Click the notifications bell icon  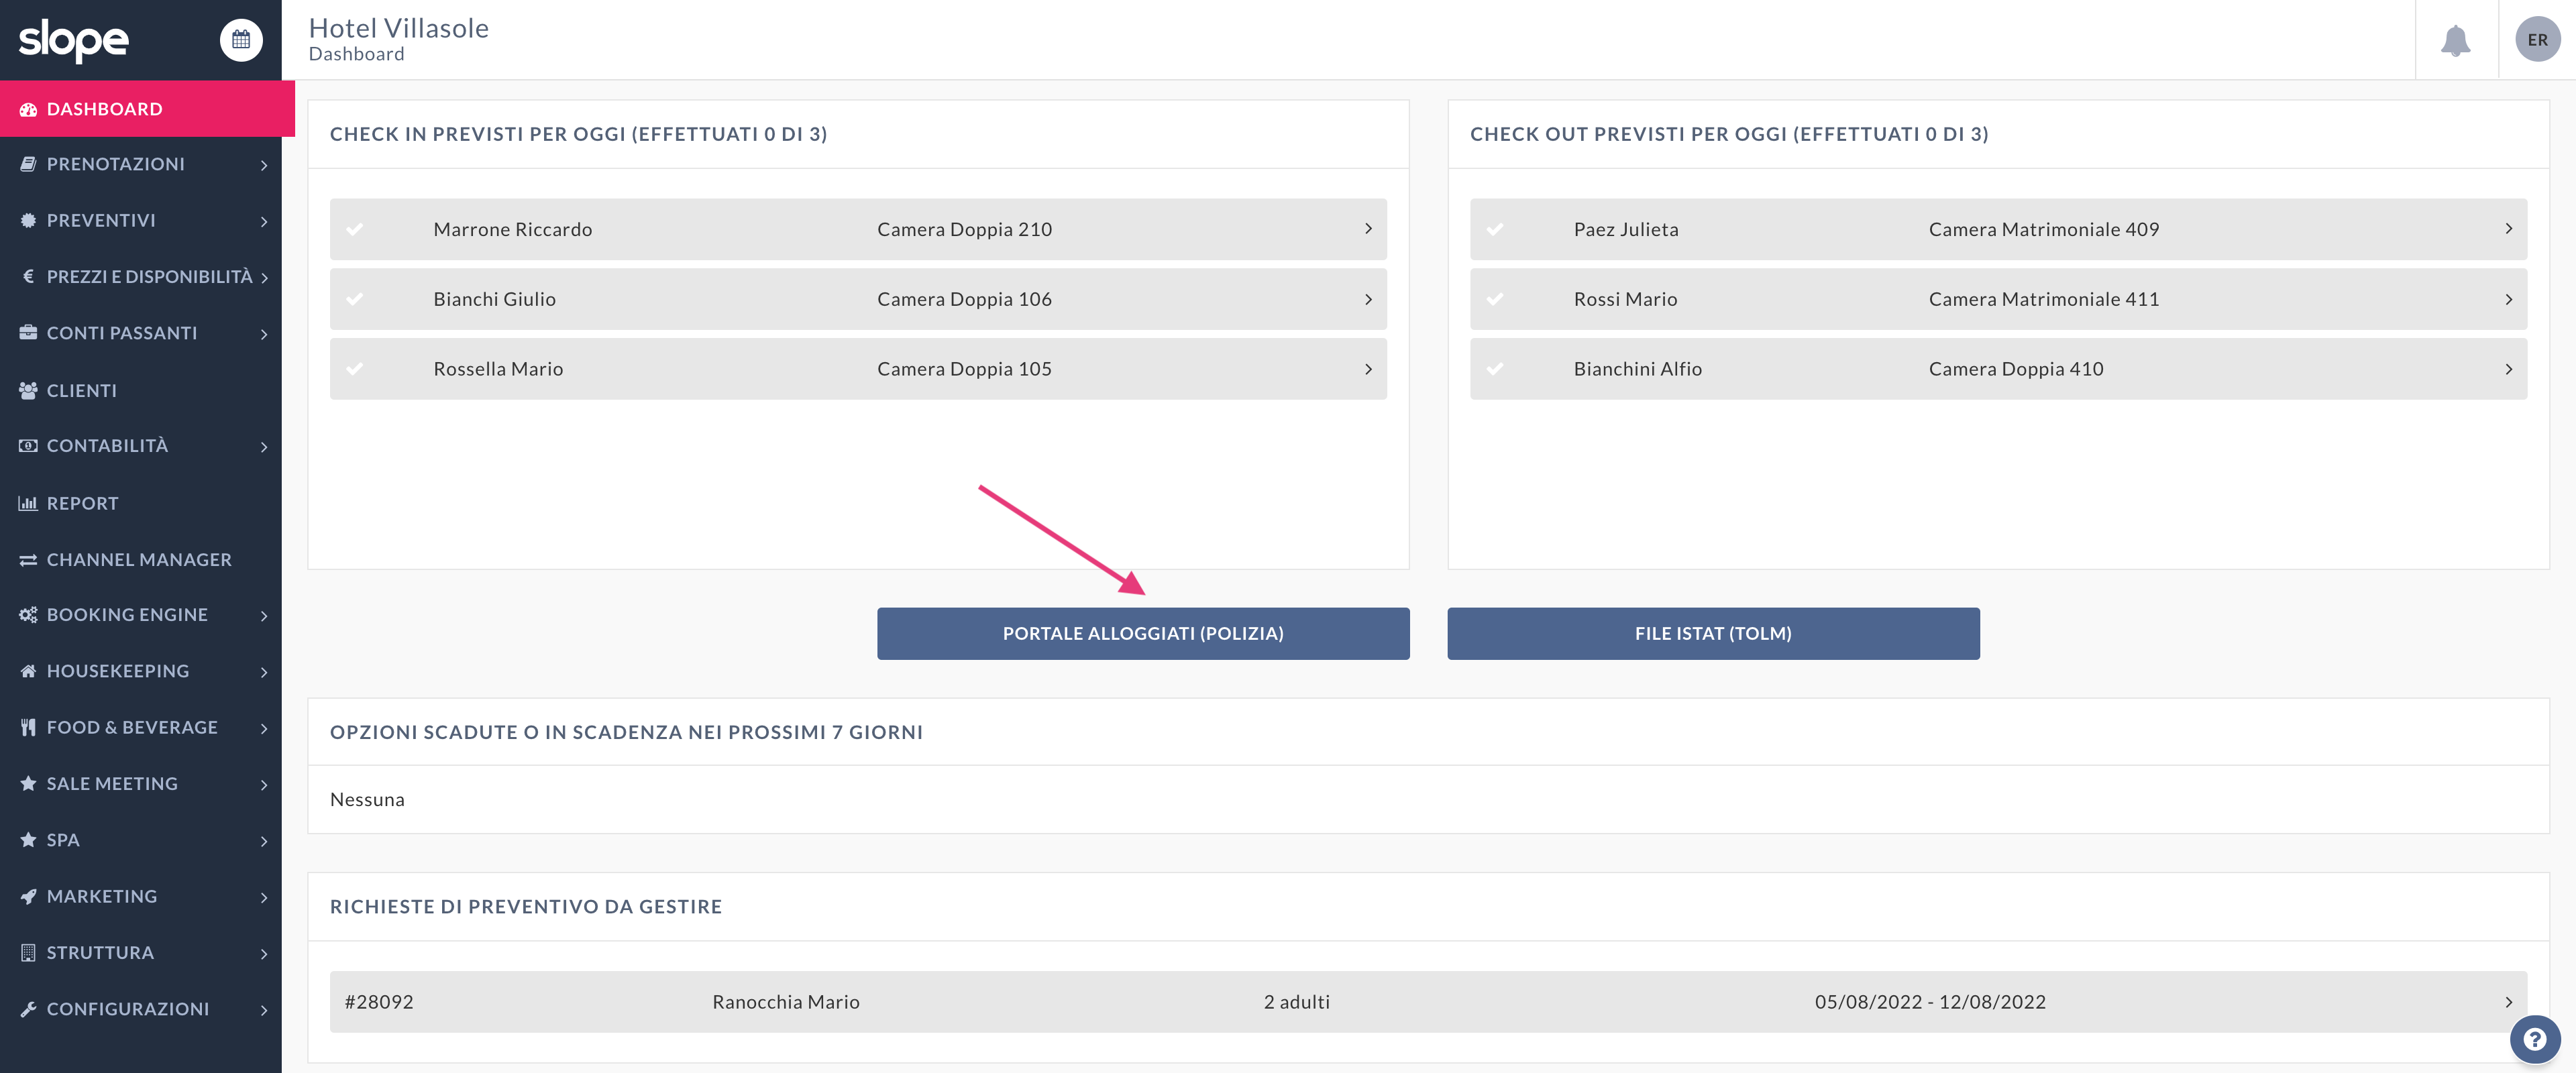tap(2455, 41)
